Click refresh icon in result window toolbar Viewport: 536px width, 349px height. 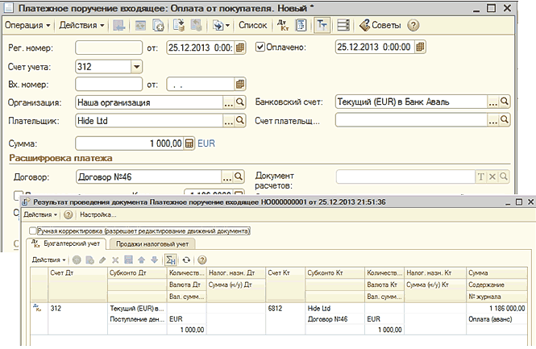coord(187,260)
